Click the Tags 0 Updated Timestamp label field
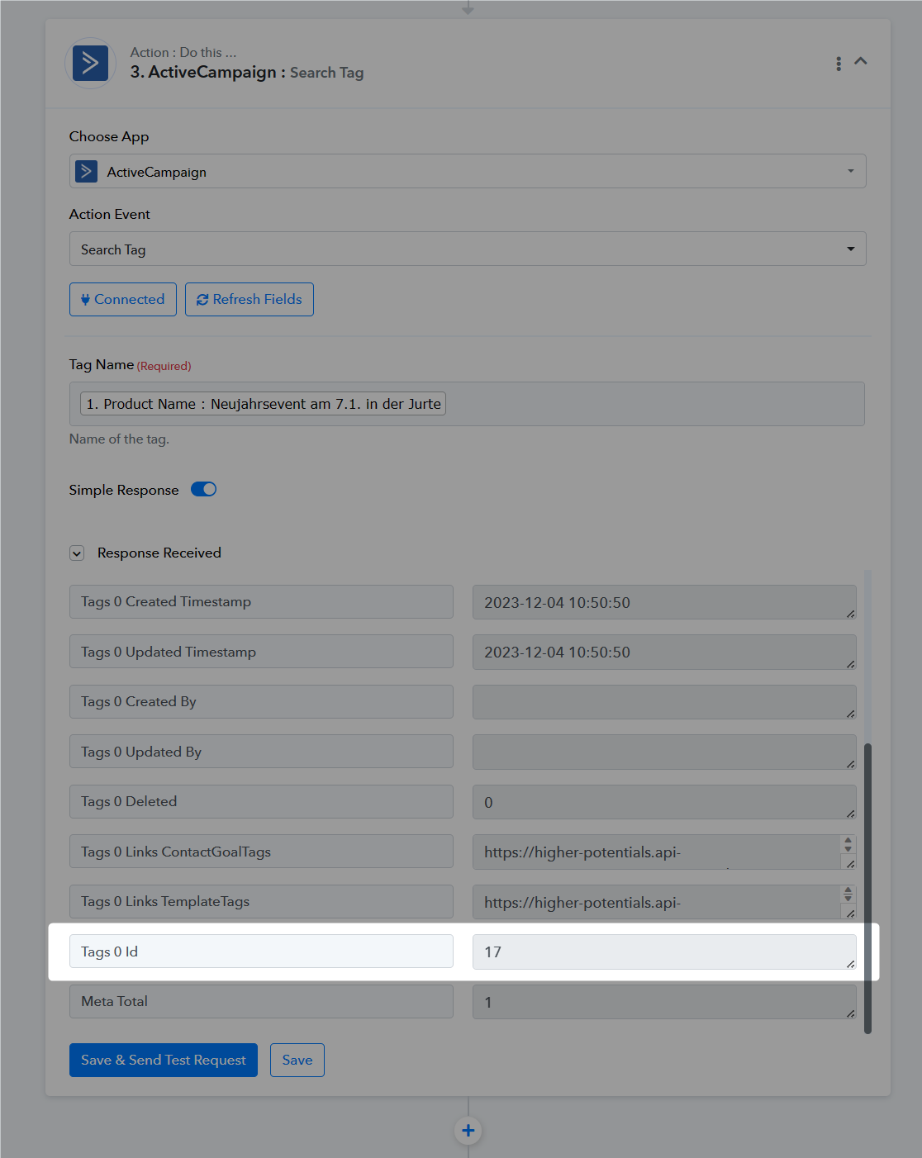This screenshot has height=1158, width=922. pos(261,652)
